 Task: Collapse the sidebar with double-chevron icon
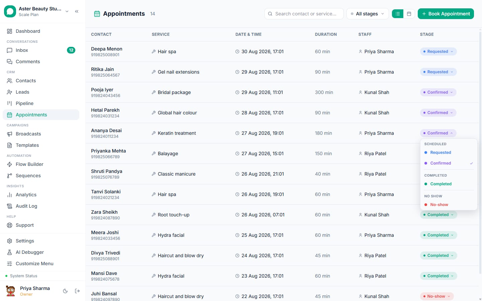[77, 11]
